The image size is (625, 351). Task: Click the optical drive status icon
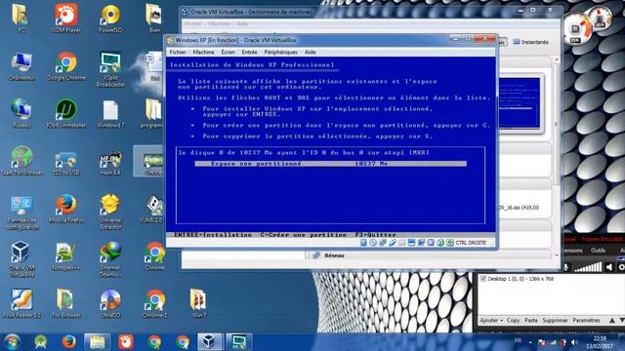tap(373, 243)
